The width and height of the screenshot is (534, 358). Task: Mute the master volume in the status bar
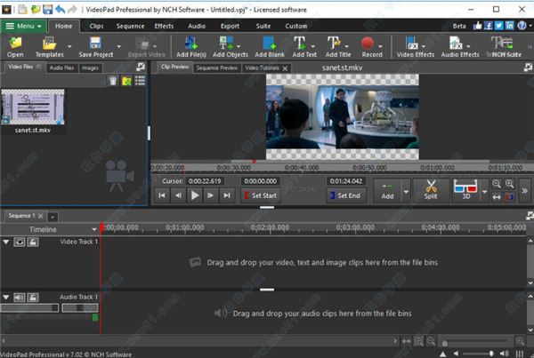[456, 354]
